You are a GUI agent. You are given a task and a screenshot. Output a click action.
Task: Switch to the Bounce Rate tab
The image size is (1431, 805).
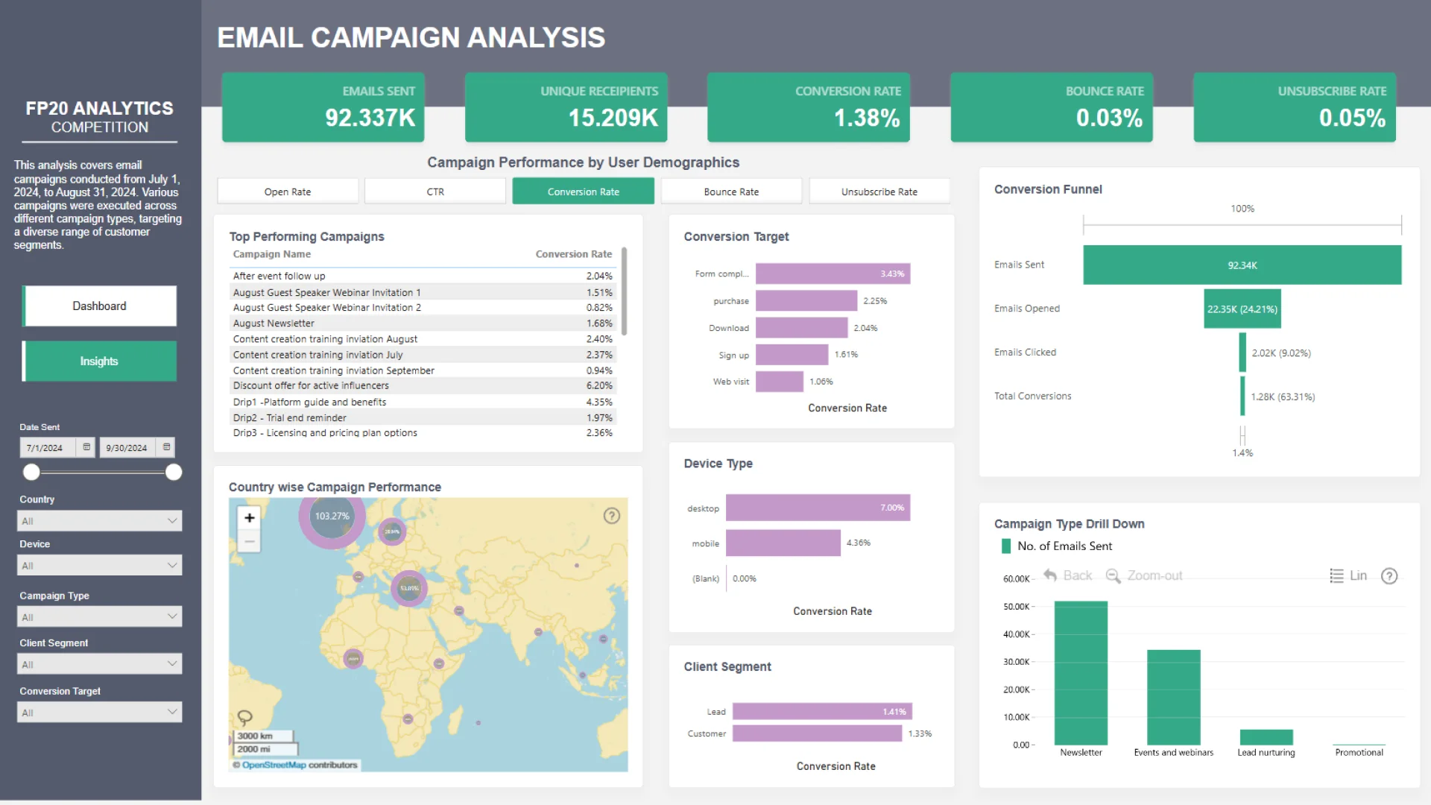731,192
